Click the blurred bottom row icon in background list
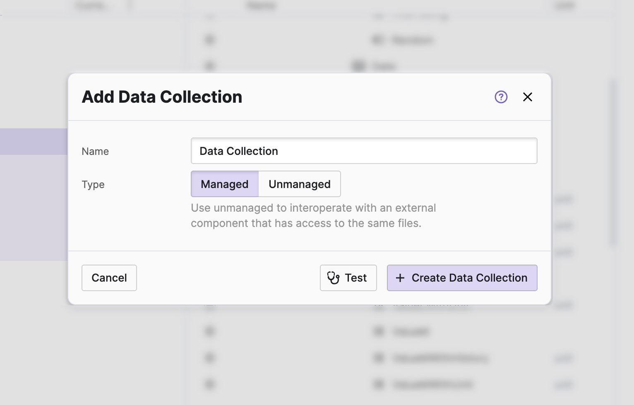This screenshot has width=634, height=405. (210, 384)
